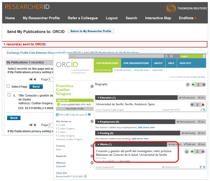
Task: Click the Thomson Reuters logo
Action: pyautogui.click(x=187, y=8)
